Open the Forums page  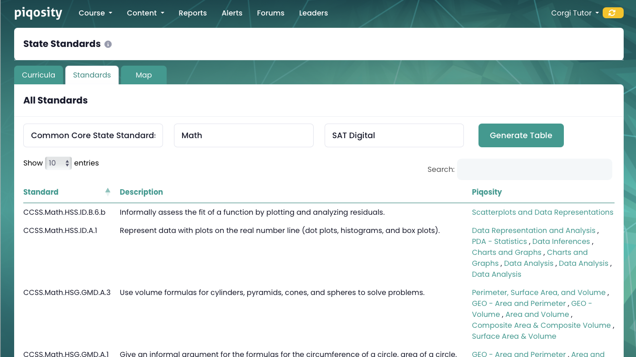(x=271, y=13)
